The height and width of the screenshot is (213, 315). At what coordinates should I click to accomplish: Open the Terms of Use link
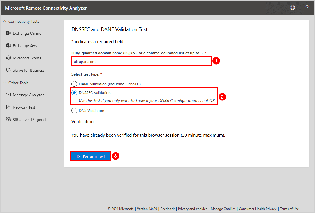click(289, 209)
